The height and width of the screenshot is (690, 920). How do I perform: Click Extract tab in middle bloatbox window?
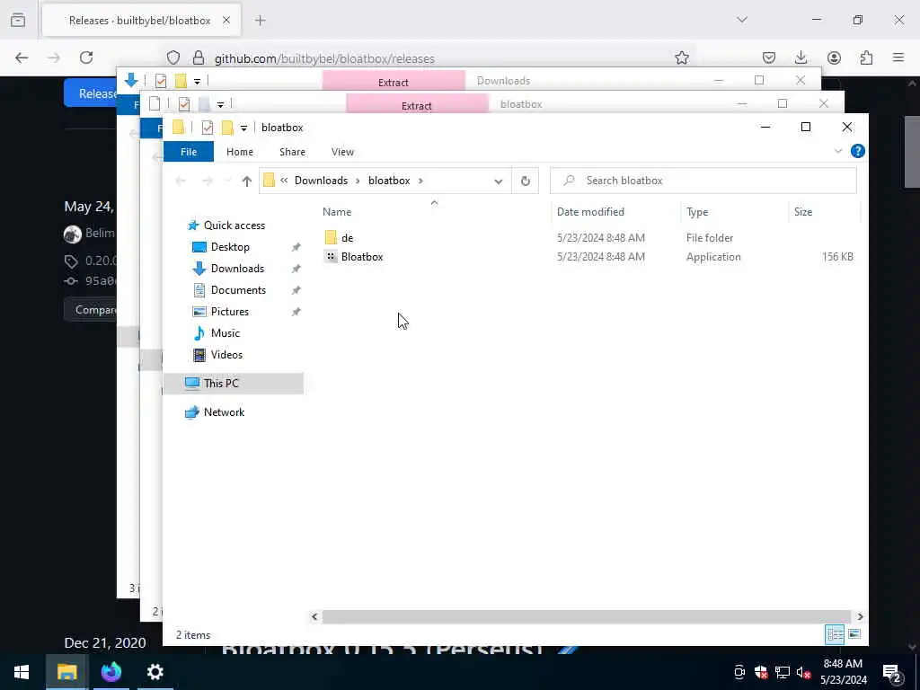point(417,106)
